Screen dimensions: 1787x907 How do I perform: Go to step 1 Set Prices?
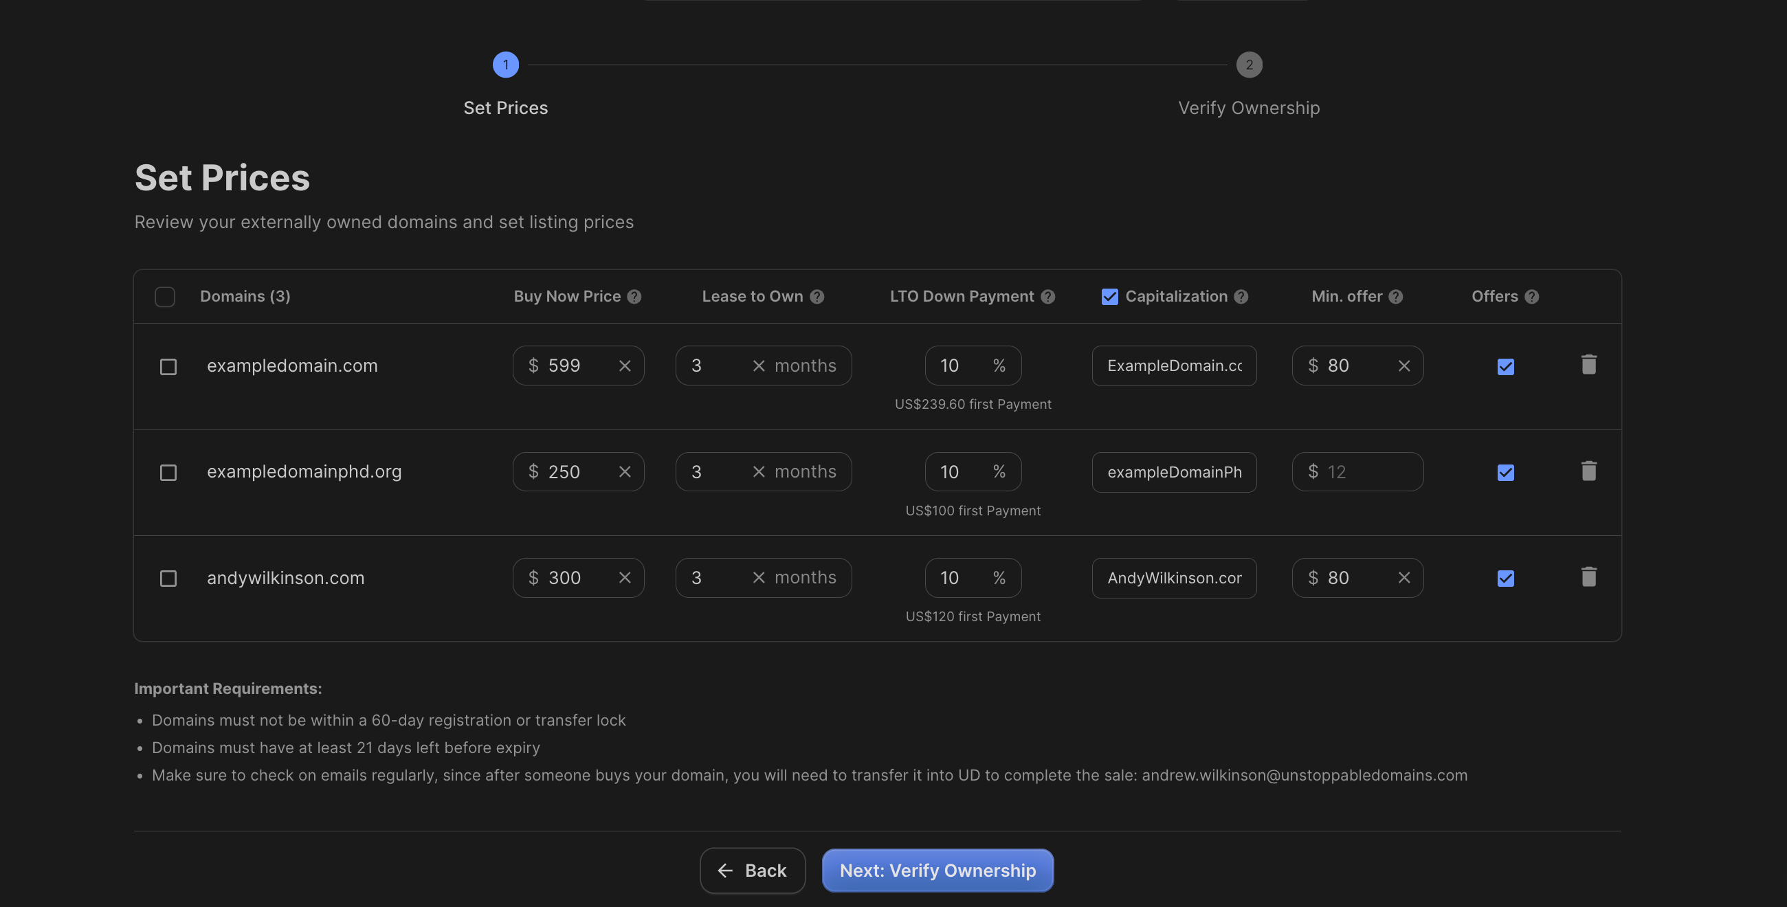506,65
